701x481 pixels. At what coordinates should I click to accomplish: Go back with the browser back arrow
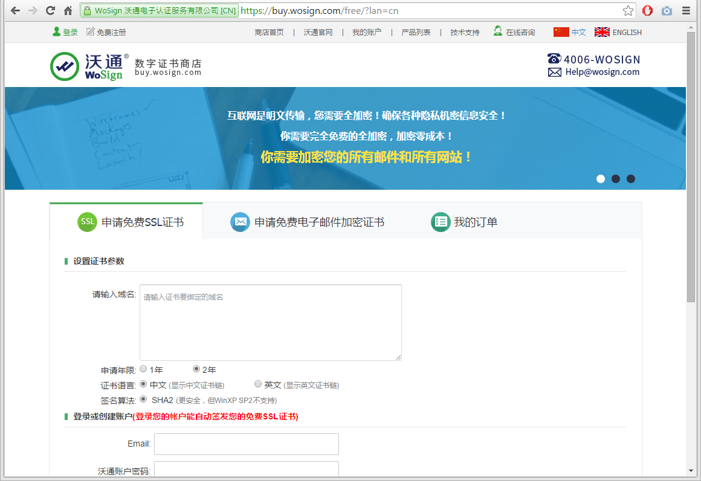pyautogui.click(x=15, y=11)
